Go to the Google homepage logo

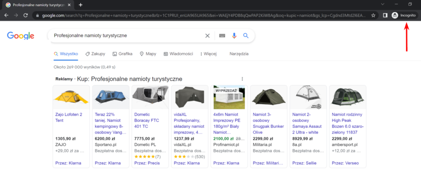21,36
